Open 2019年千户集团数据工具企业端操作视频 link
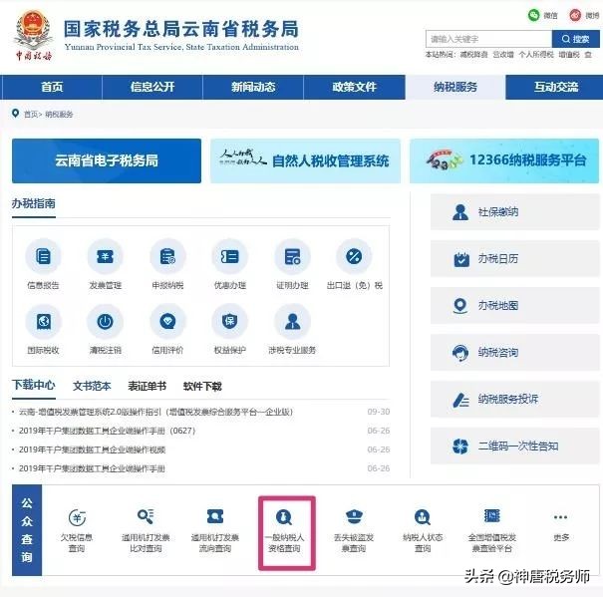This screenshot has height=597, width=603. click(x=92, y=449)
